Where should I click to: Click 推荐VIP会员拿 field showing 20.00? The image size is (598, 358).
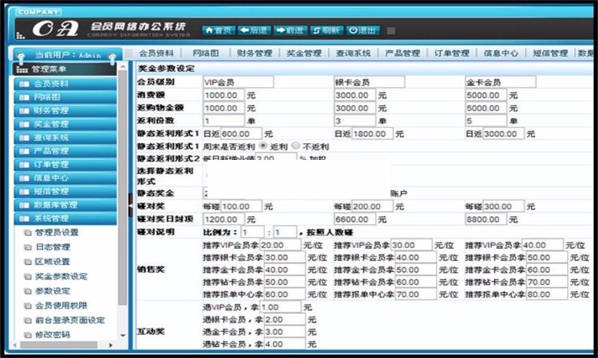click(x=280, y=245)
